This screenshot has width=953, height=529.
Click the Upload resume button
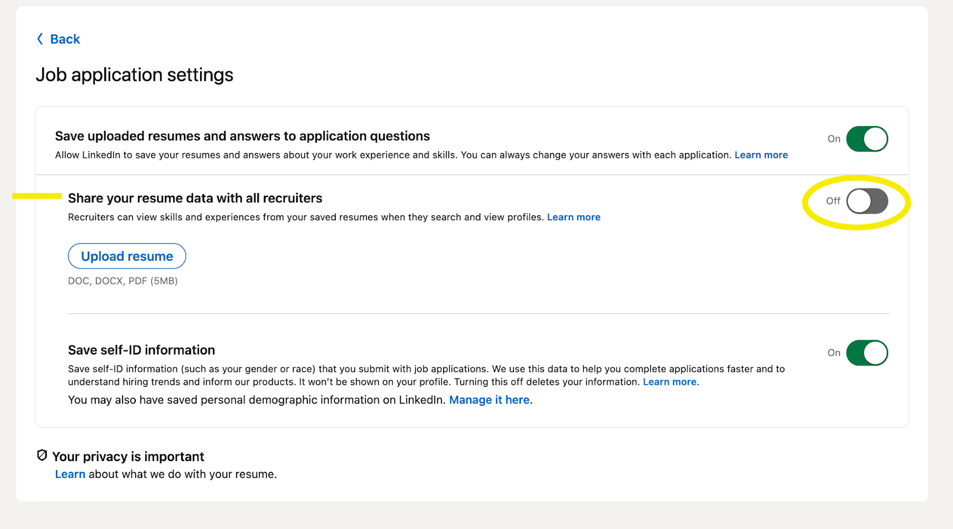[127, 256]
